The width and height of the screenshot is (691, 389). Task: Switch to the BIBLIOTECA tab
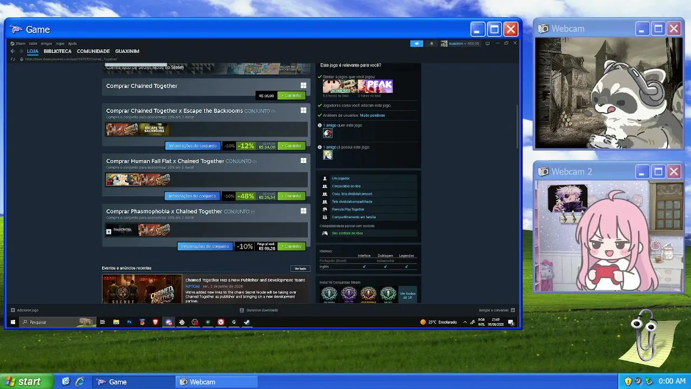(57, 51)
